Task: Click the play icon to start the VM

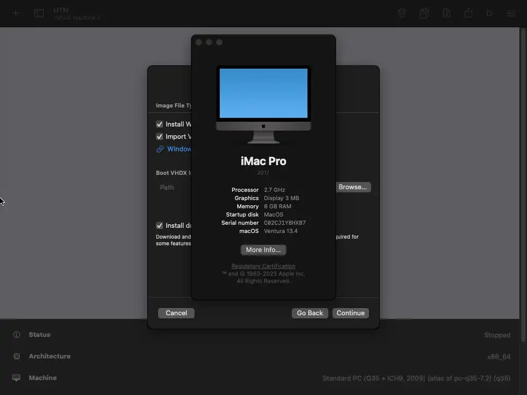Action: (x=490, y=13)
